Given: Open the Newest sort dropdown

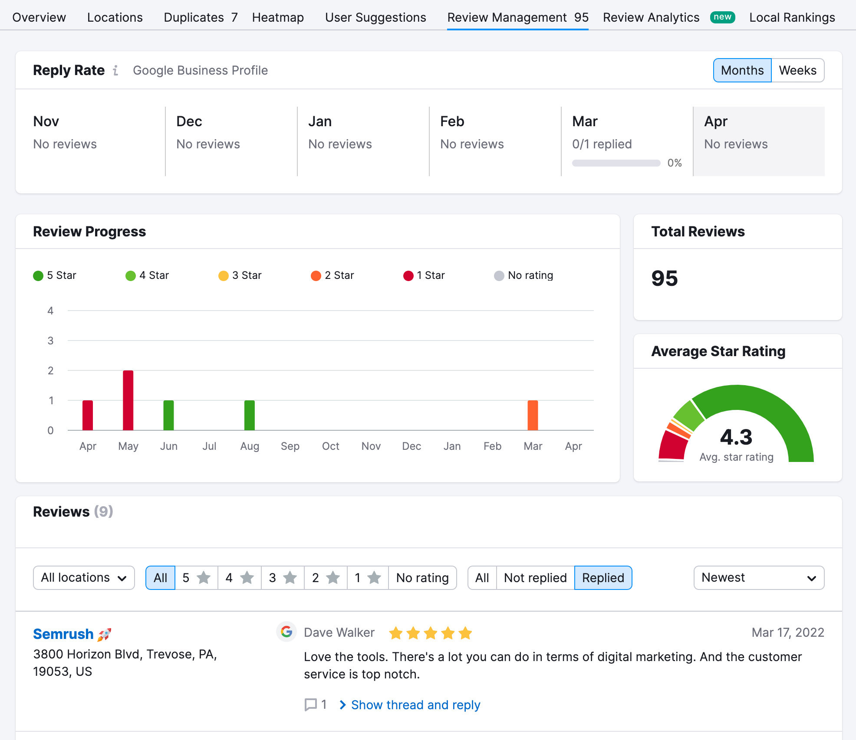Looking at the screenshot, I should (758, 577).
